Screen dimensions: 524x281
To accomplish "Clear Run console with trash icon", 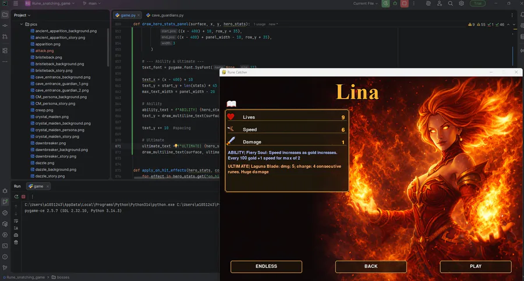I will [16, 242].
